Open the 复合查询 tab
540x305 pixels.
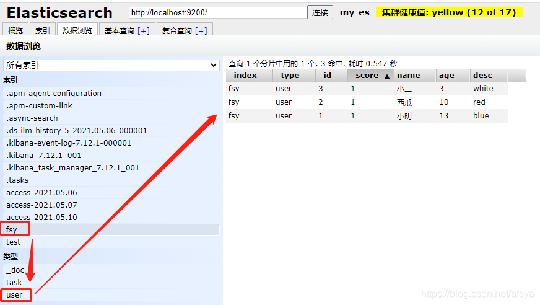[176, 30]
